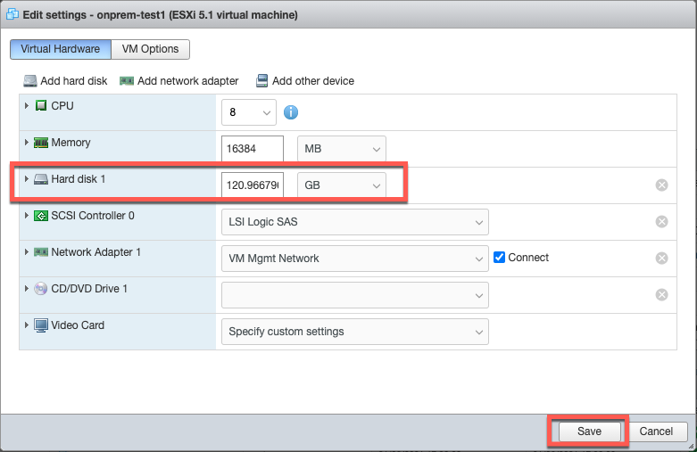Remove SCSI Controller 0 with its X icon
This screenshot has width=697, height=452.
tap(661, 222)
